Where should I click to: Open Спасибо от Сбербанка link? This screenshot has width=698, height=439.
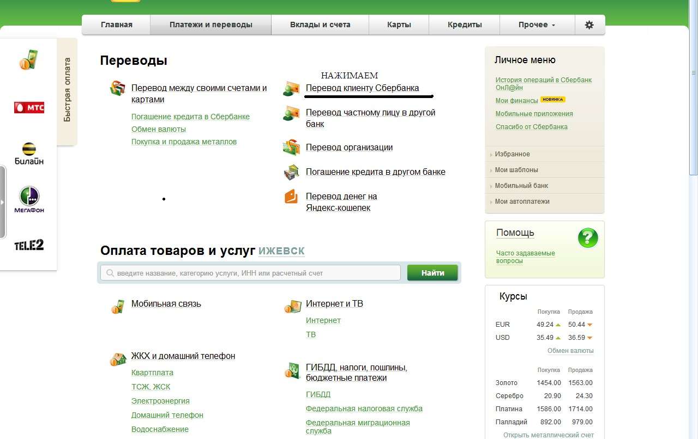tap(532, 127)
